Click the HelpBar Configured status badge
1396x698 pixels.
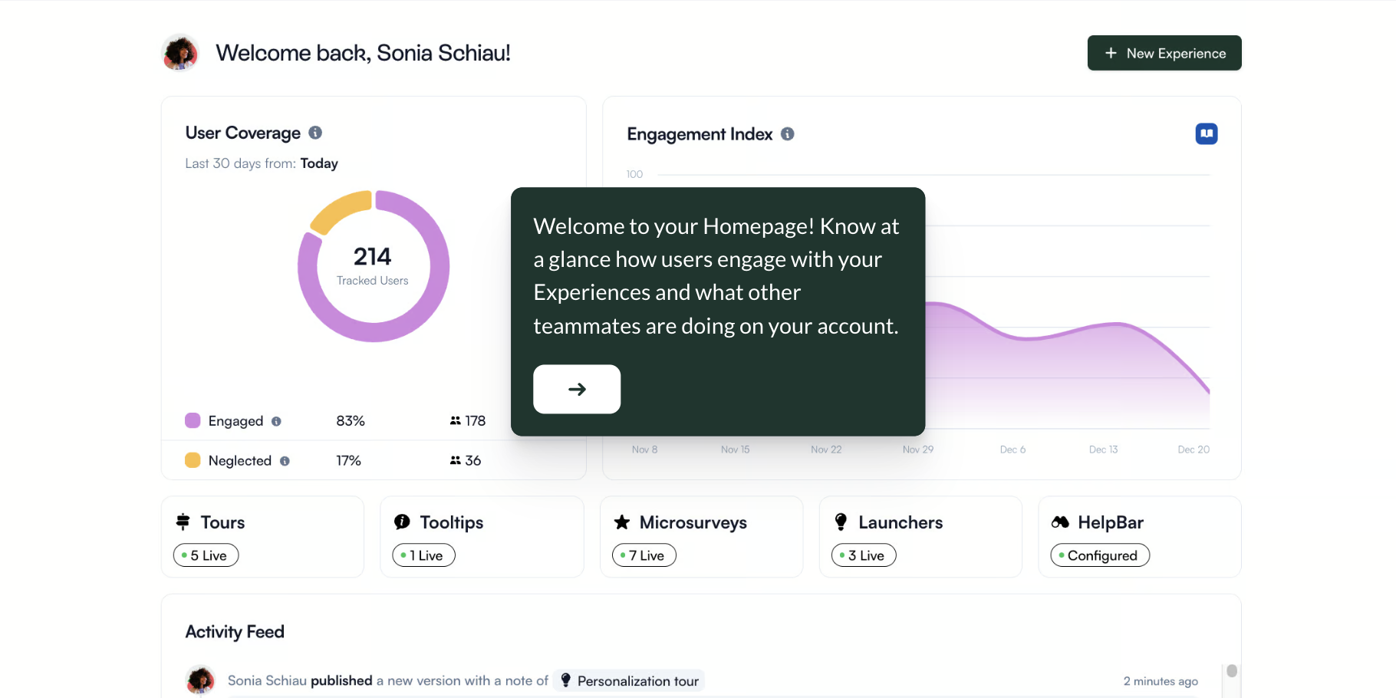pos(1099,555)
